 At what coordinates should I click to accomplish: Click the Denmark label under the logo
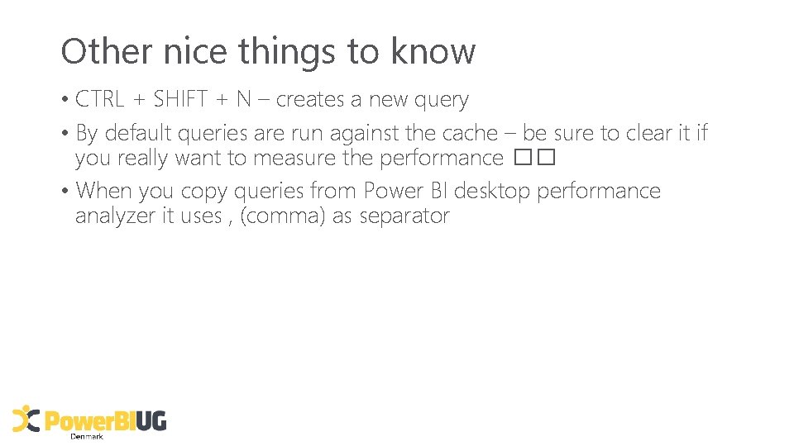tap(87, 436)
